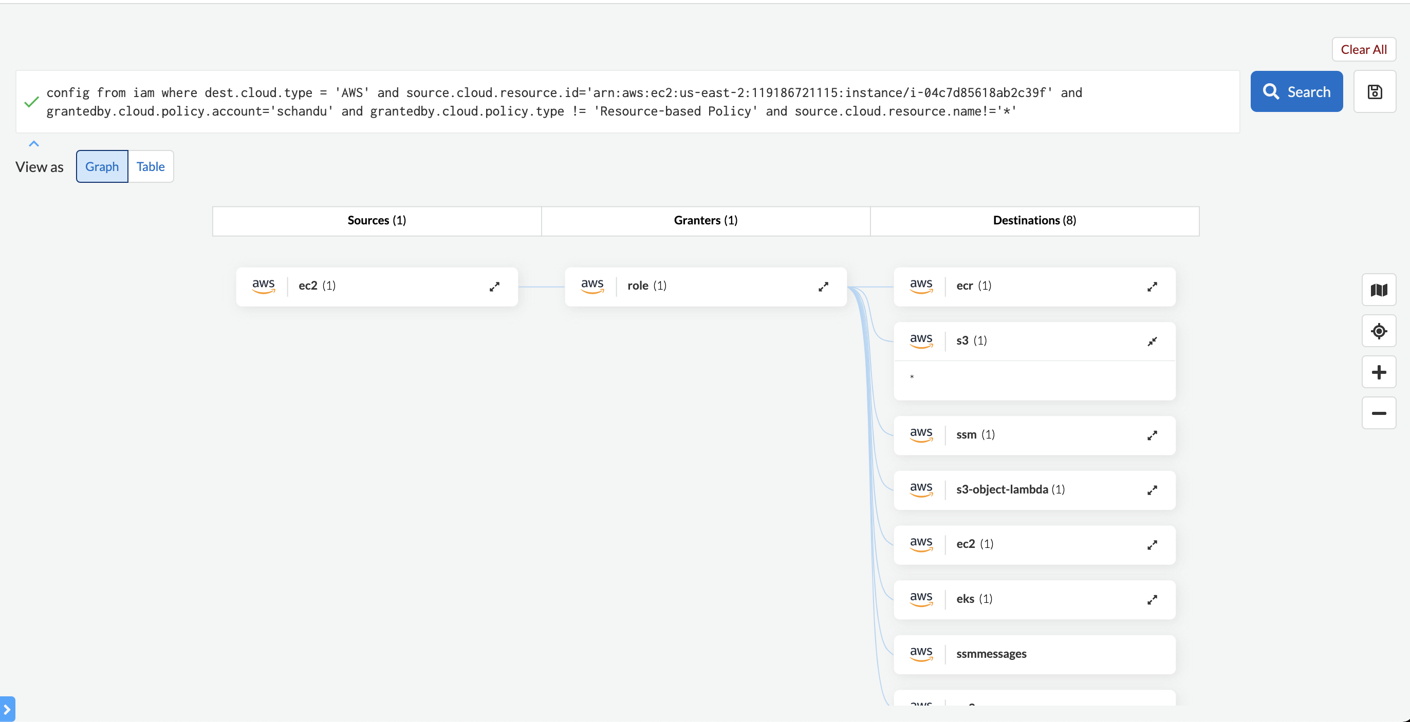Collapse the query editor chevron
The image size is (1410, 722).
pyautogui.click(x=33, y=144)
